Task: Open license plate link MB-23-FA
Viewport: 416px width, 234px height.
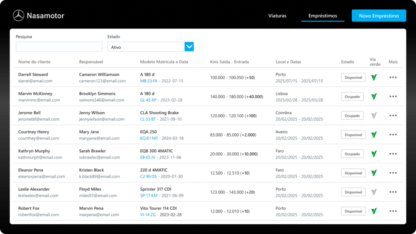Action: click(149, 81)
